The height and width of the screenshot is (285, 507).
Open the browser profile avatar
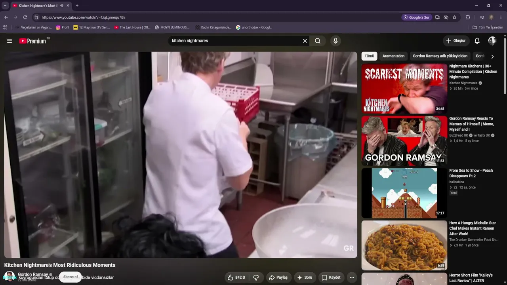click(491, 17)
